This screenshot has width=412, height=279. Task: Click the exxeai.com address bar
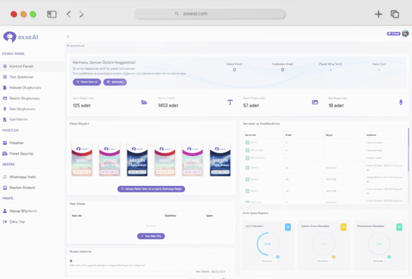[210, 14]
